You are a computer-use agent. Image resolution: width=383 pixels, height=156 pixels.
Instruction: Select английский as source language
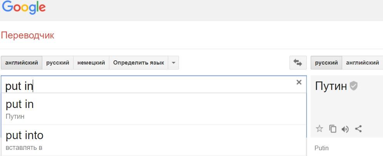pyautogui.click(x=22, y=63)
